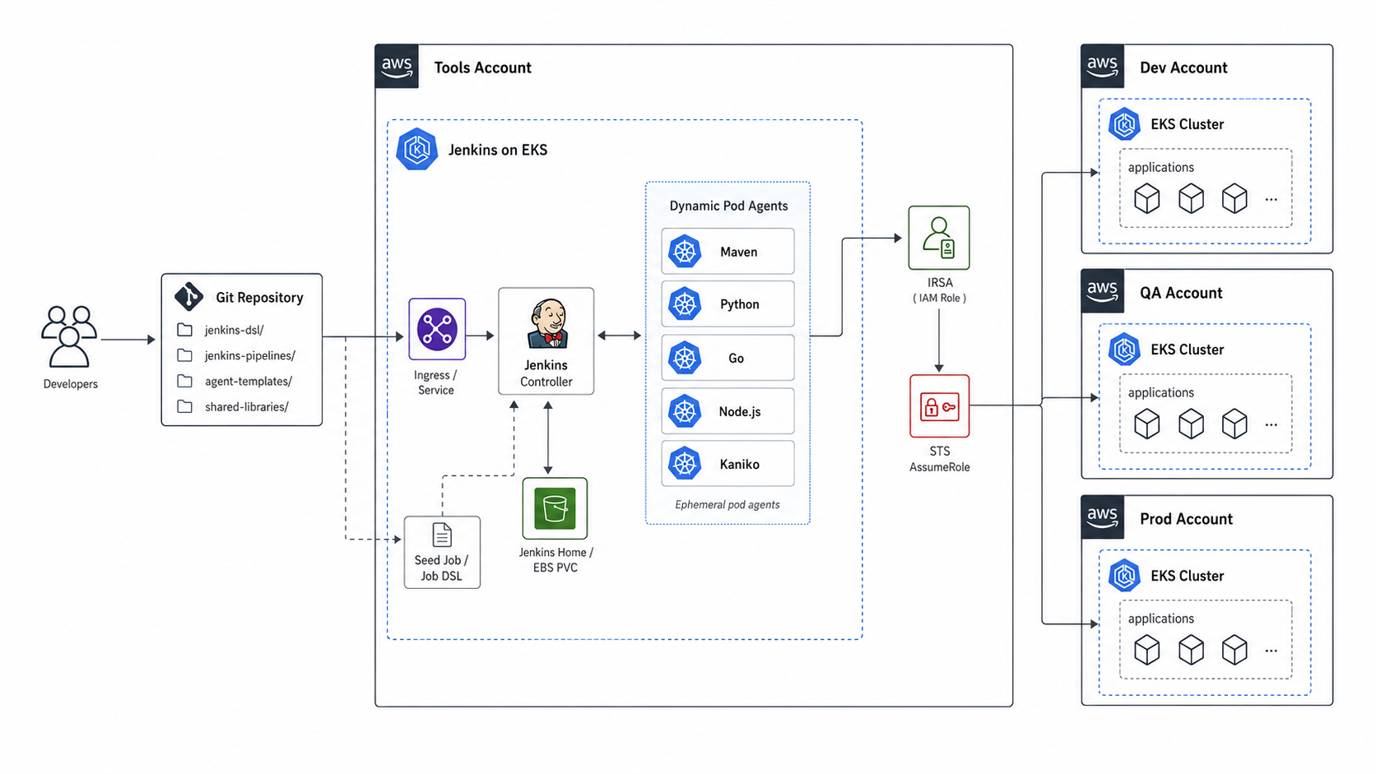Click the Maven pod agent wheel icon
The width and height of the screenshot is (1376, 774).
pos(685,252)
